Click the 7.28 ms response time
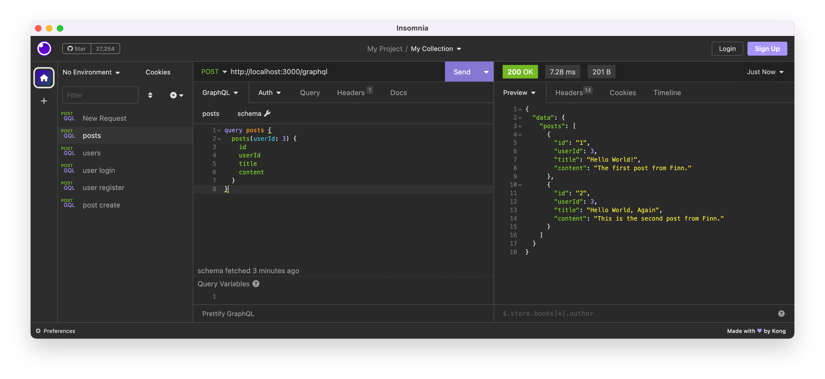 (562, 72)
